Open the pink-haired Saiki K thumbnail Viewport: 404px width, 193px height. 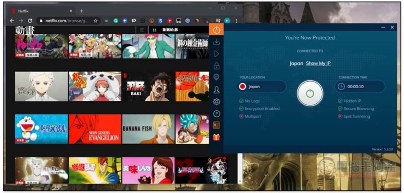pyautogui.click(x=148, y=46)
